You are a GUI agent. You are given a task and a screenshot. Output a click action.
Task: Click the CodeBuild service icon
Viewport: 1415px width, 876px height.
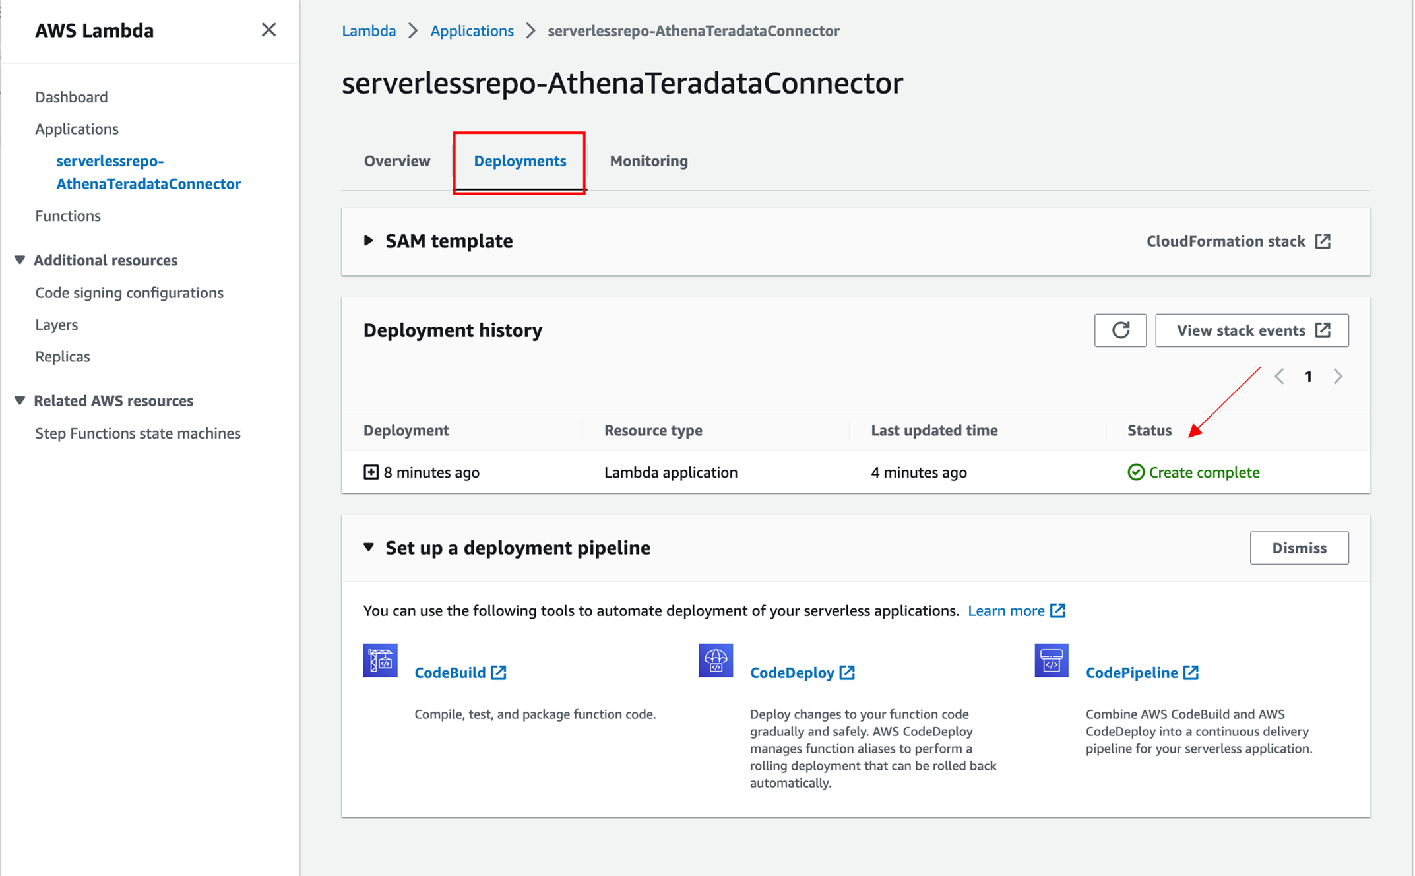[380, 660]
